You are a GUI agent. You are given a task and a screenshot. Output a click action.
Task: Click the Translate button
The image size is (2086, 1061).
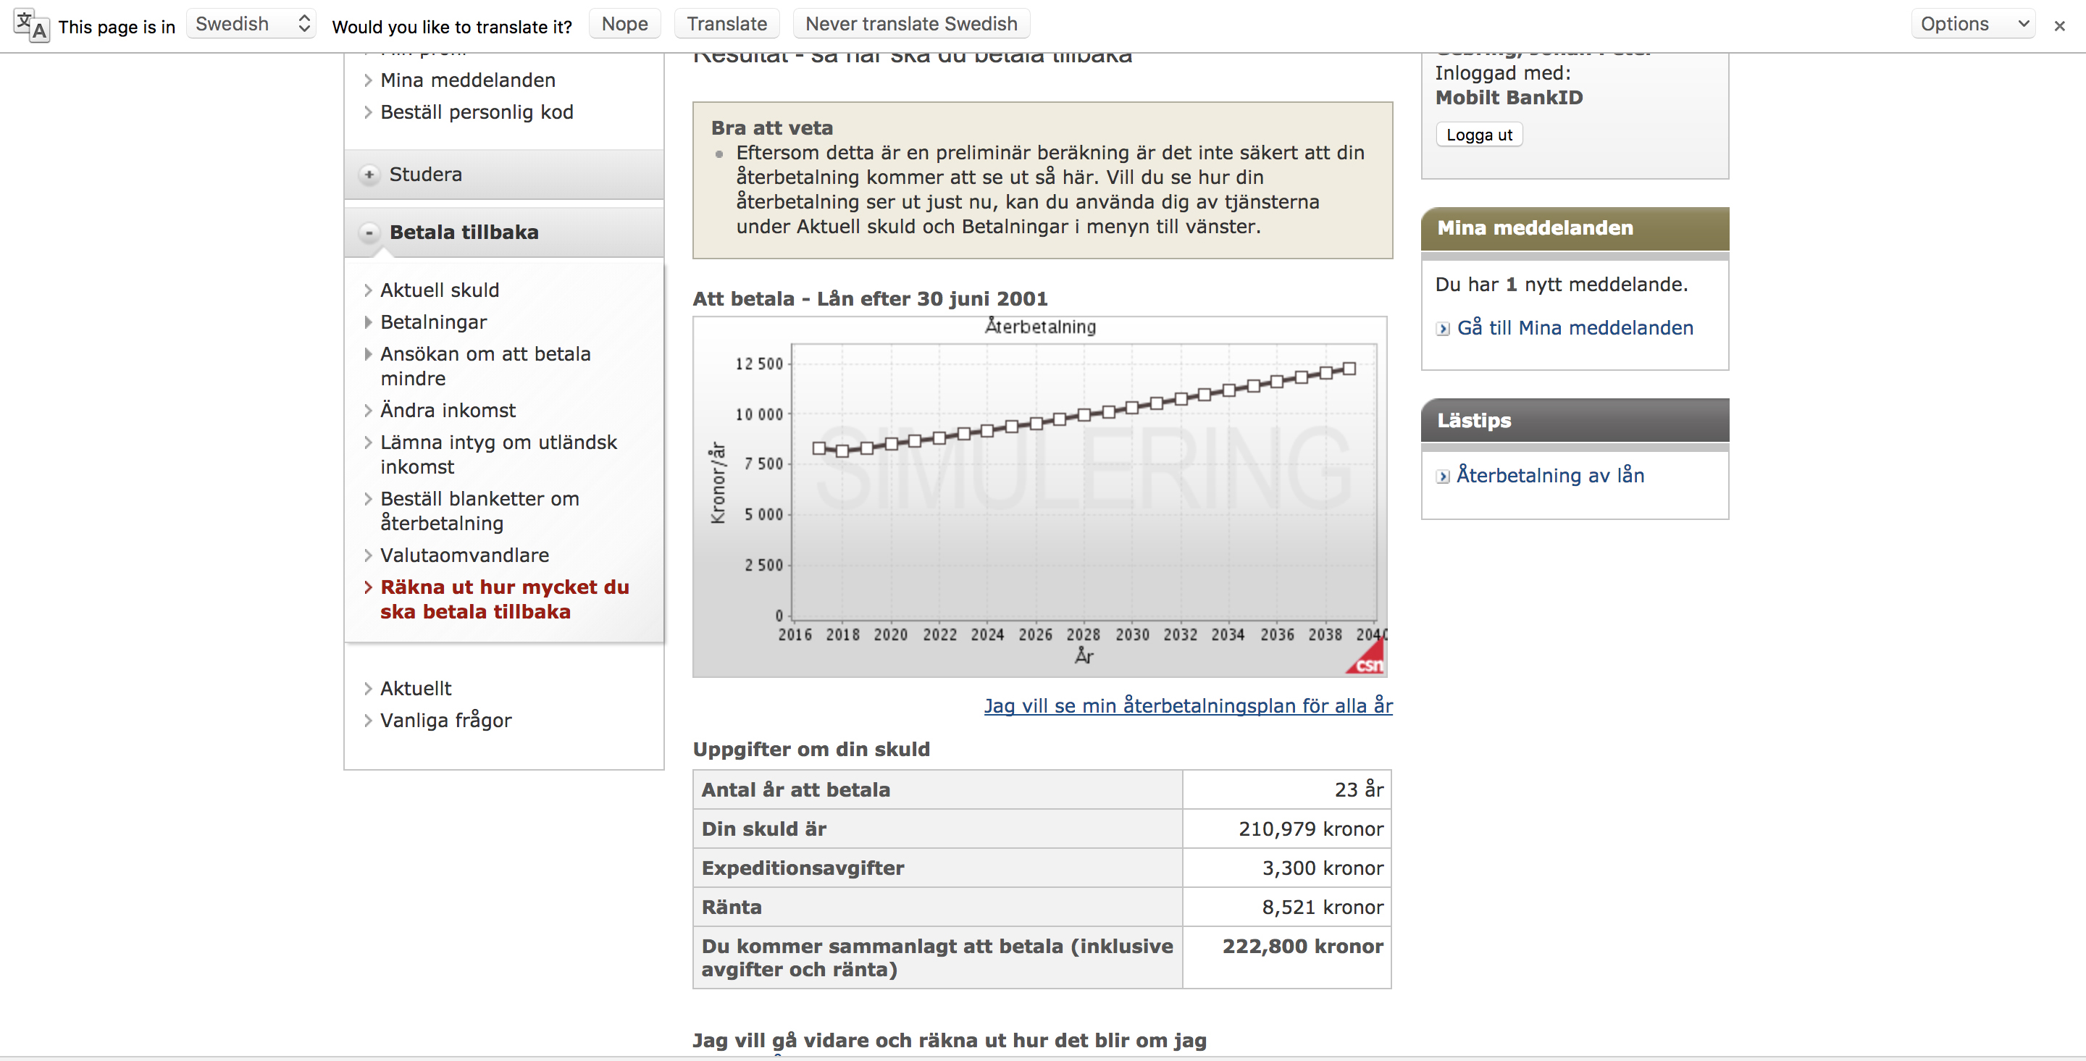726,25
